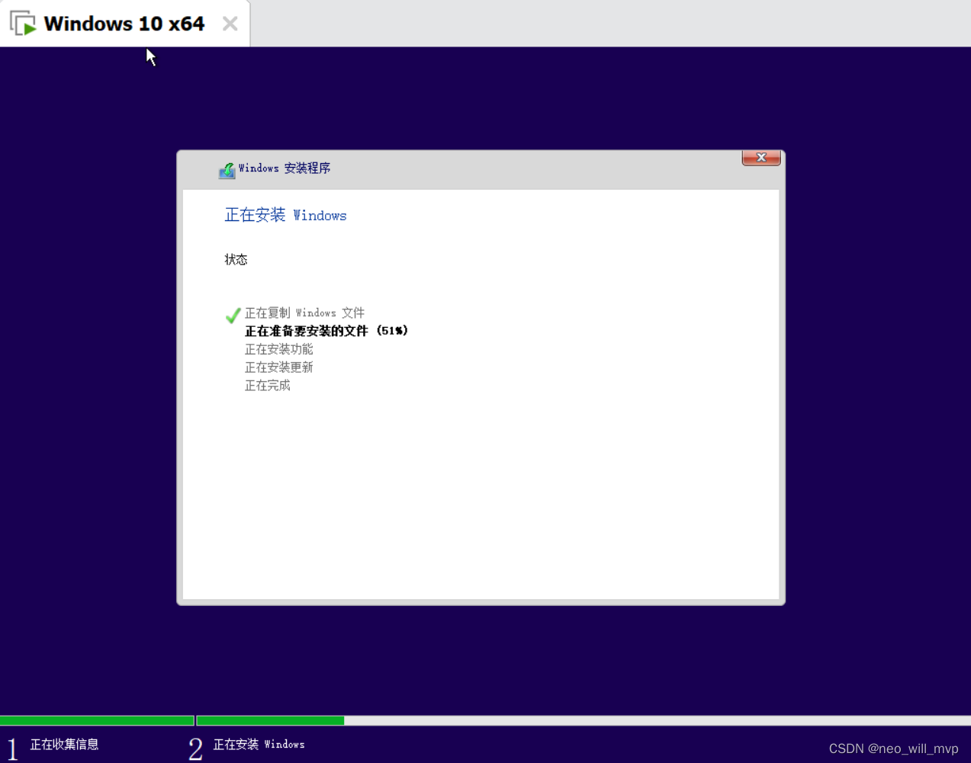Select the '正在完成' step
This screenshot has width=971, height=763.
click(x=267, y=386)
